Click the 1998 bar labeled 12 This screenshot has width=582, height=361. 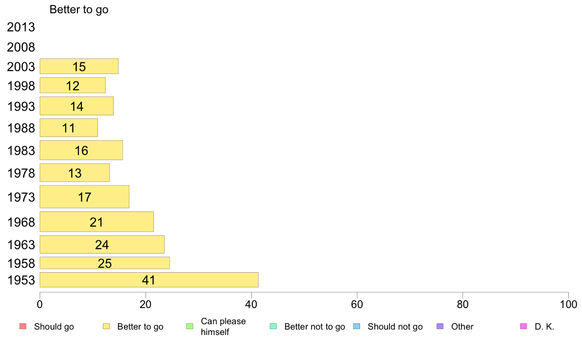[x=73, y=85]
